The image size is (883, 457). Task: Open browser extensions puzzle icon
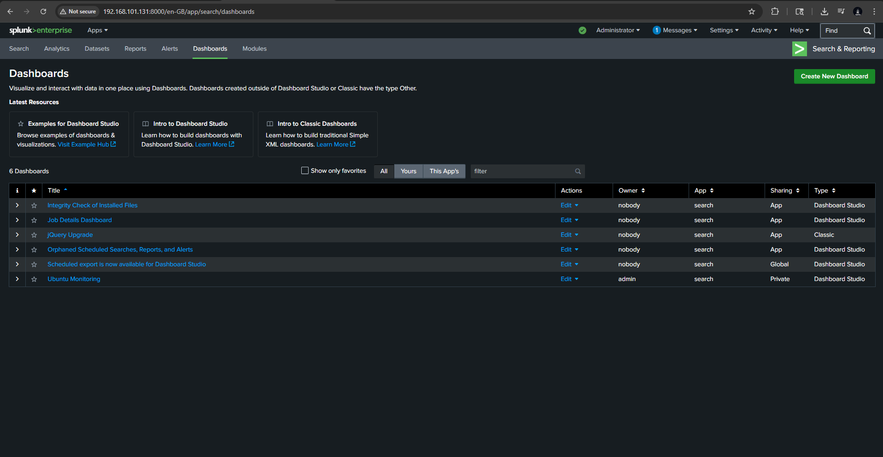[x=775, y=12]
